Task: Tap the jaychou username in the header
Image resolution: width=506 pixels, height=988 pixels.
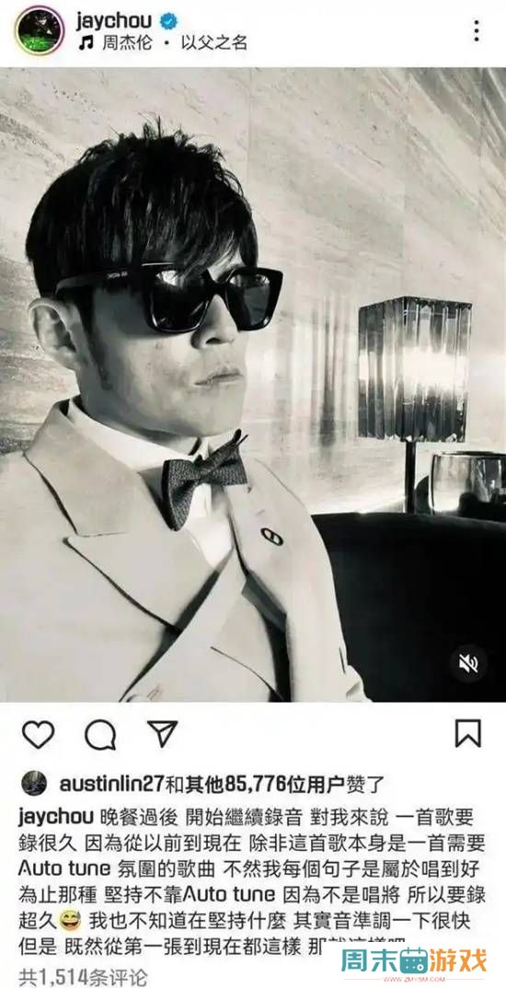Action: (x=113, y=20)
